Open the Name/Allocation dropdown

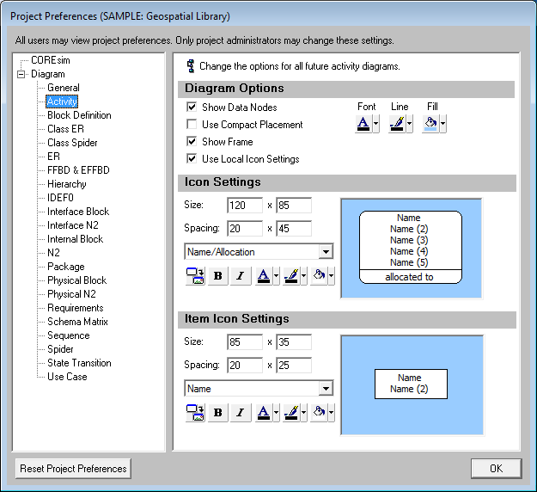point(325,252)
